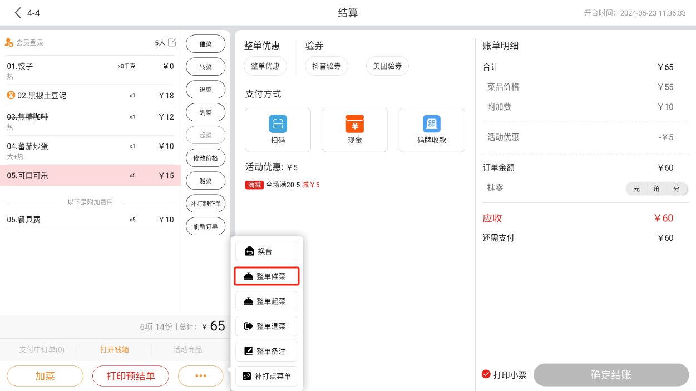This screenshot has height=391, width=696.
Task: Click the back arrow beside 4-4
Action: point(18,13)
